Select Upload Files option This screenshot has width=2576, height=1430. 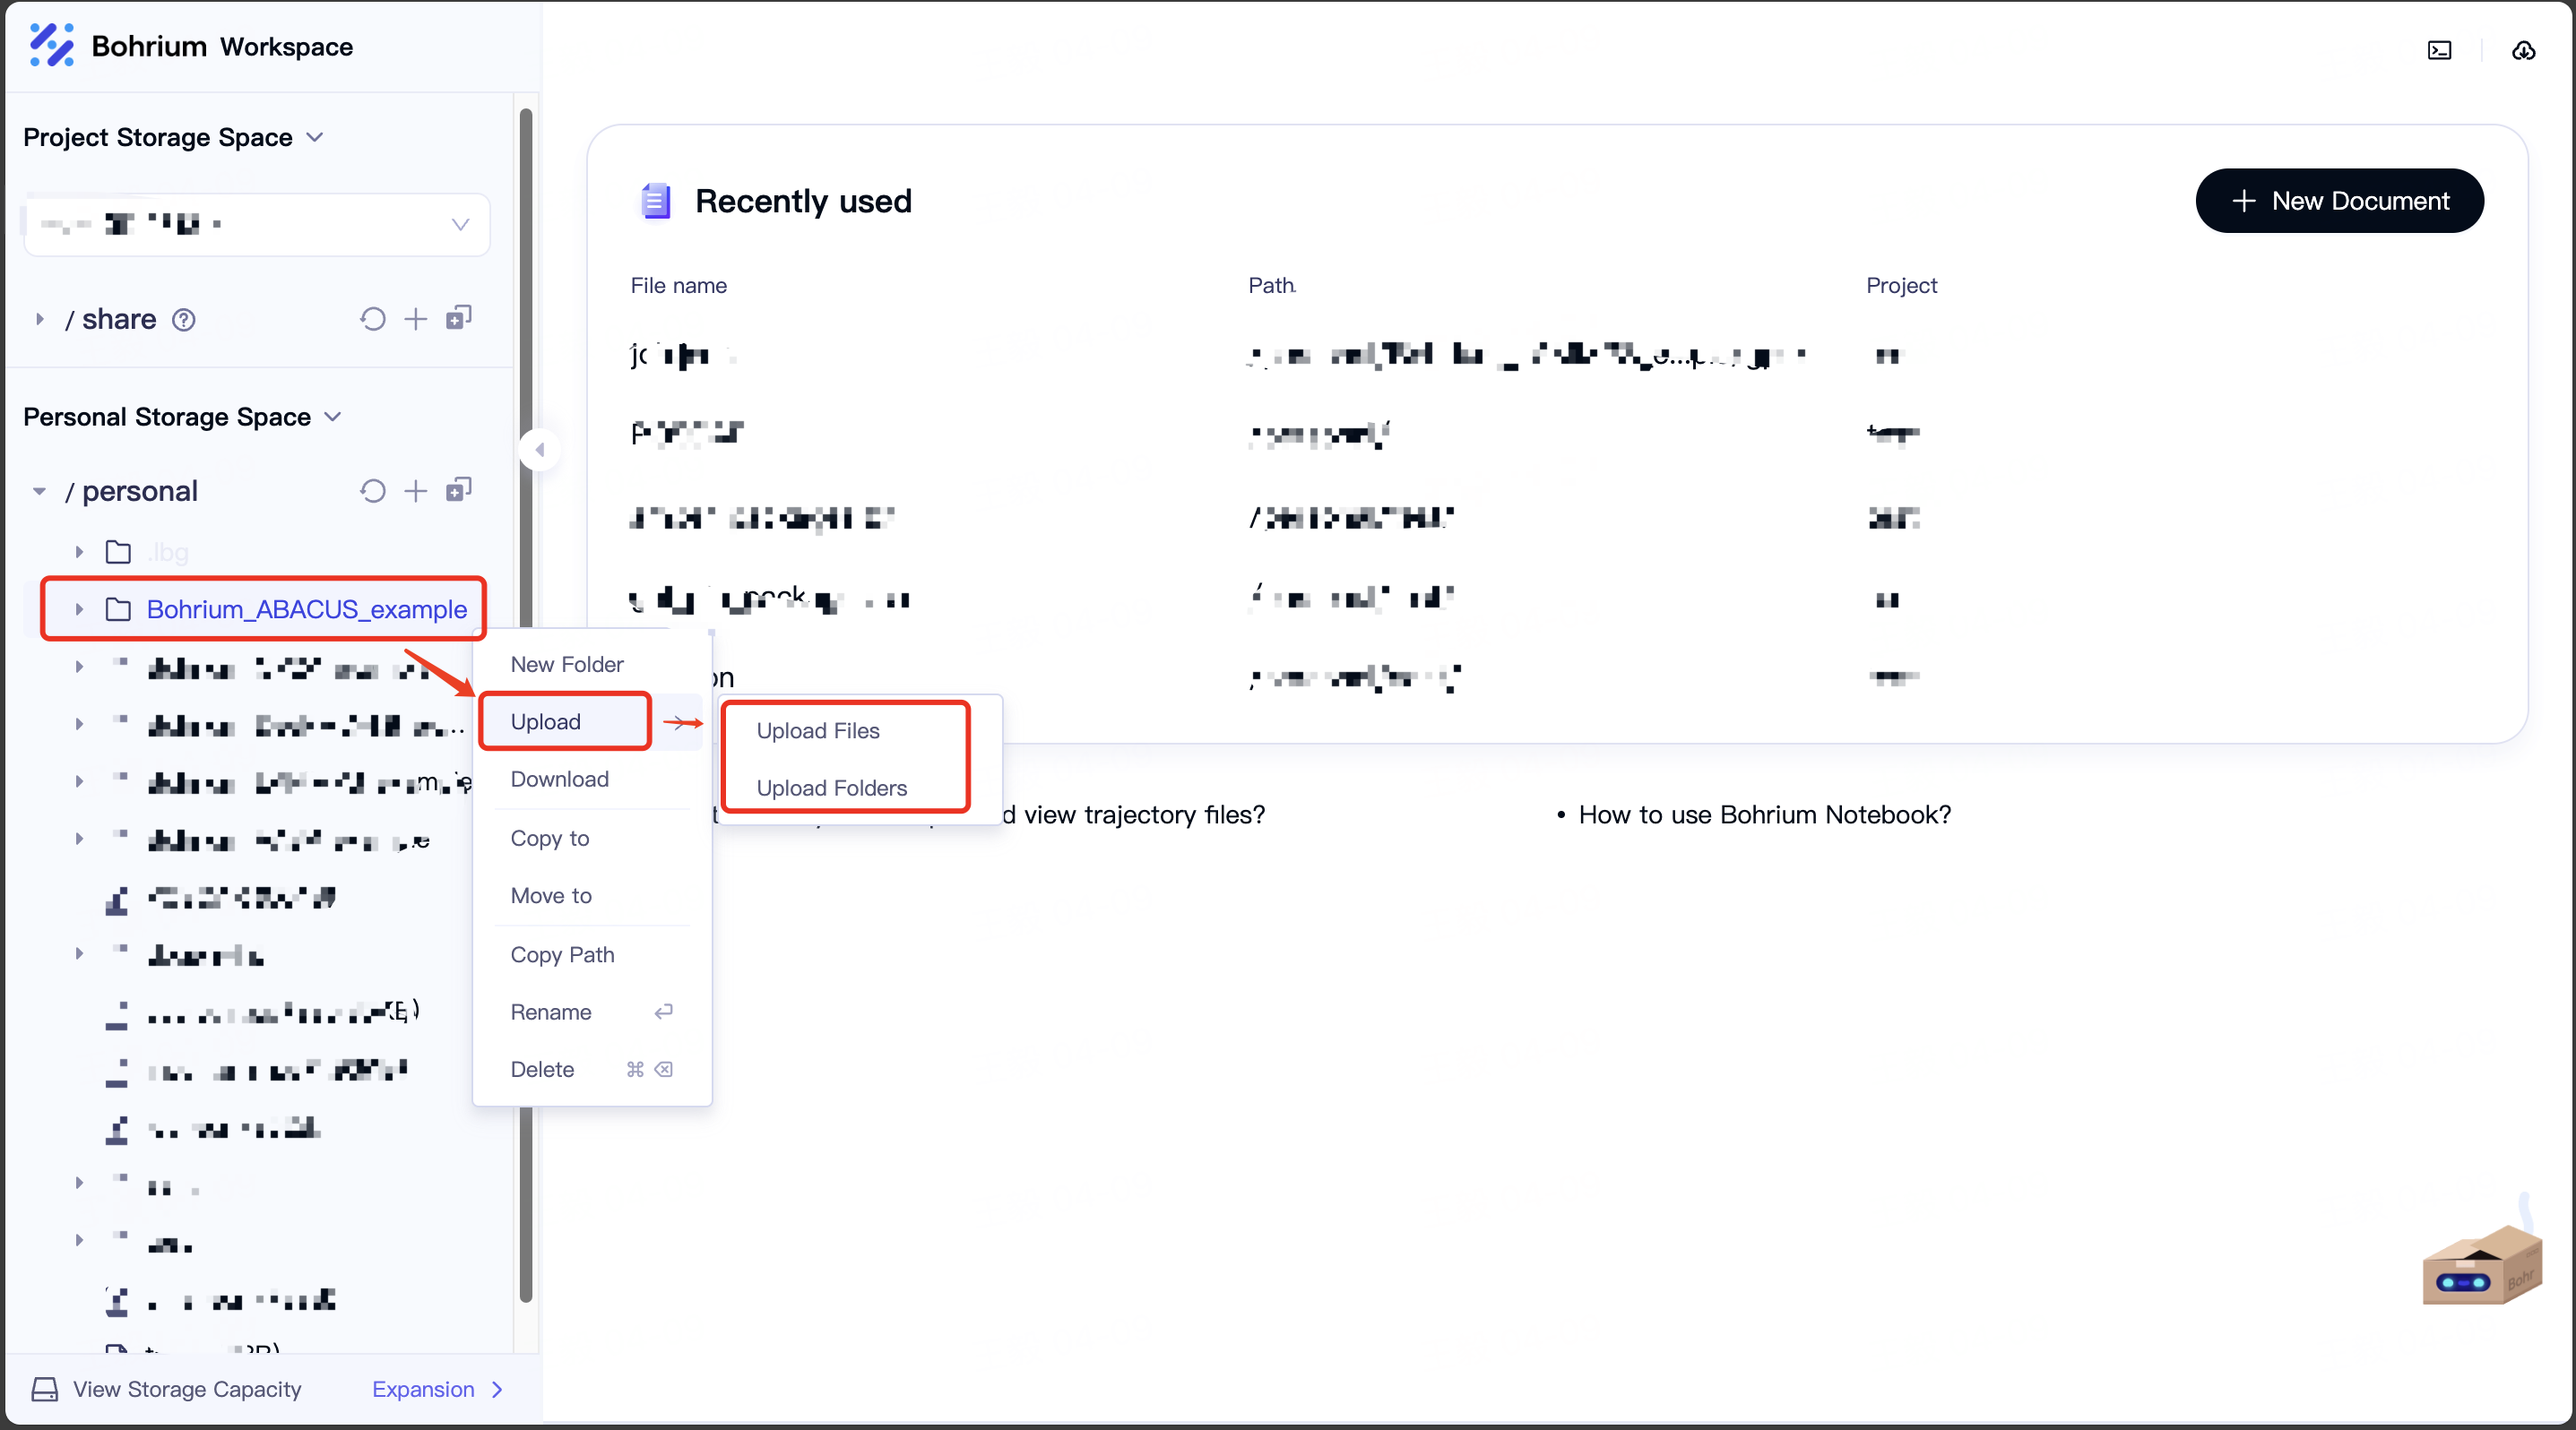[817, 729]
